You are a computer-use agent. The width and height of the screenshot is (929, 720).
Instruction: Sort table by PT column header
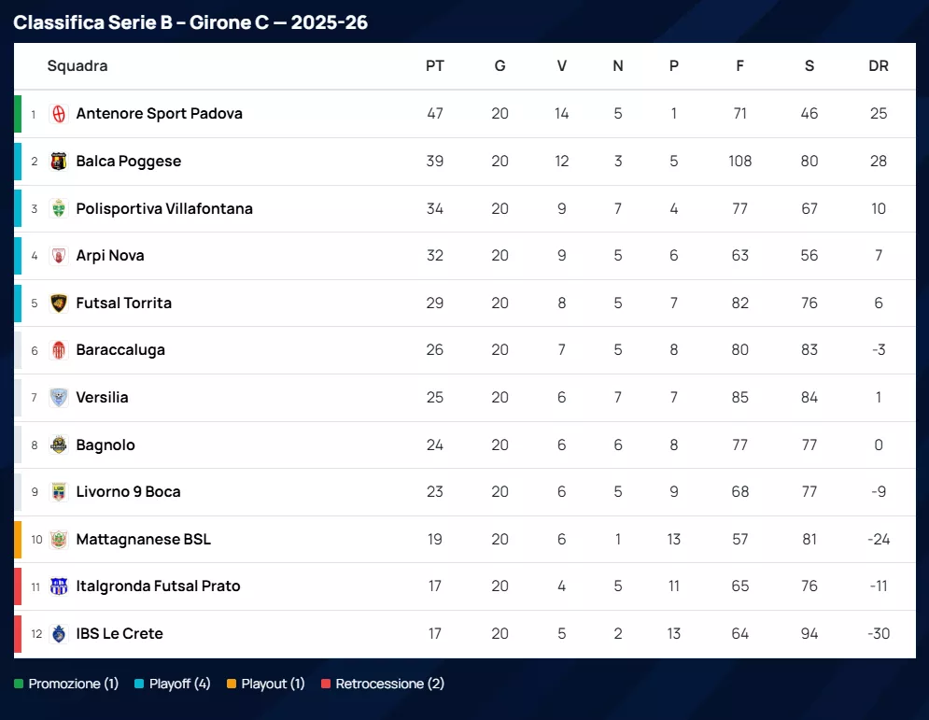coord(435,66)
